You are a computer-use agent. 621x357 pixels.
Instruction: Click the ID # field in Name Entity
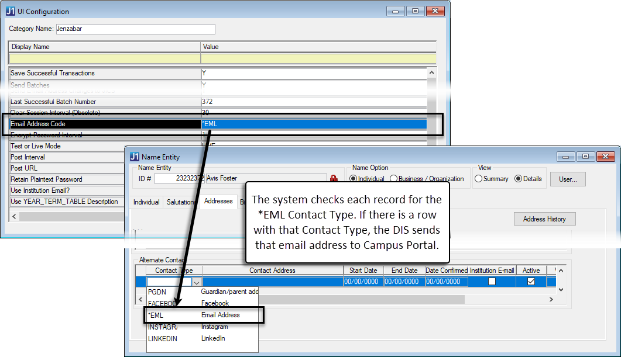pyautogui.click(x=179, y=178)
